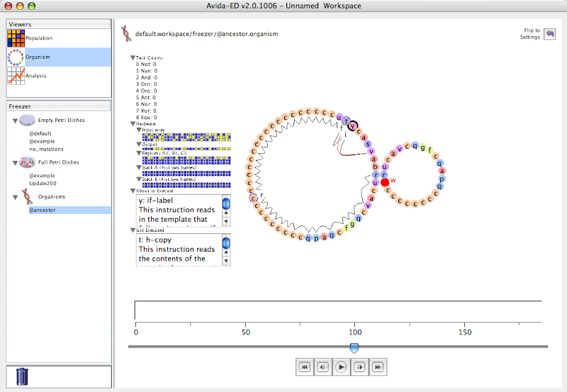Viewport: 567px width, 392px height.
Task: Select the @ancestor organism in Freezer
Action: [43, 210]
